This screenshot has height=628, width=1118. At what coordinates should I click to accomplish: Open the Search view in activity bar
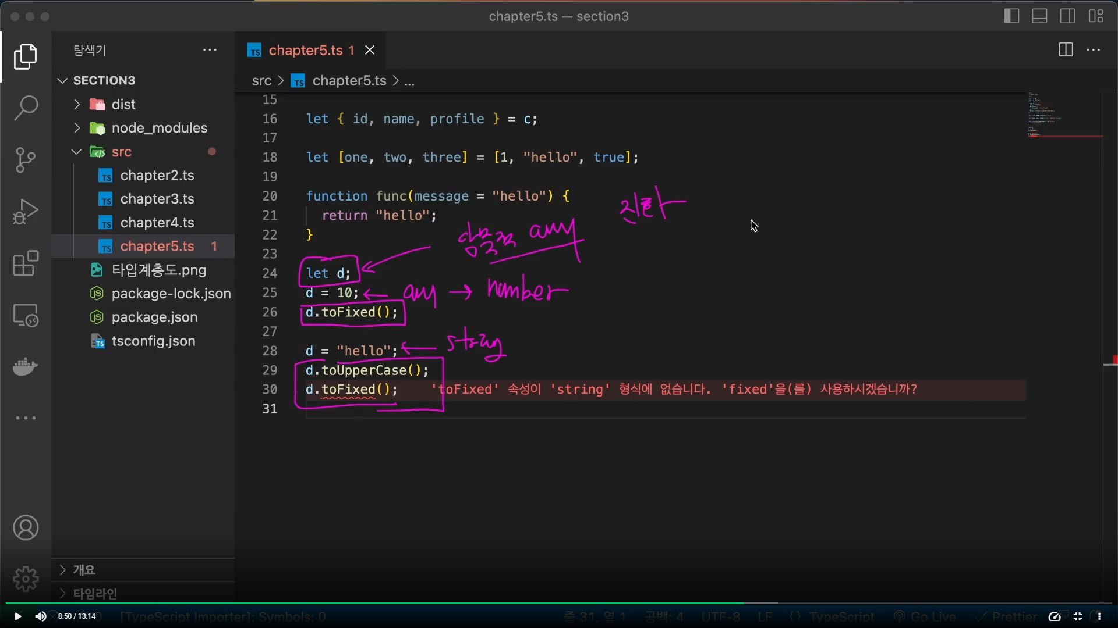[x=26, y=108]
